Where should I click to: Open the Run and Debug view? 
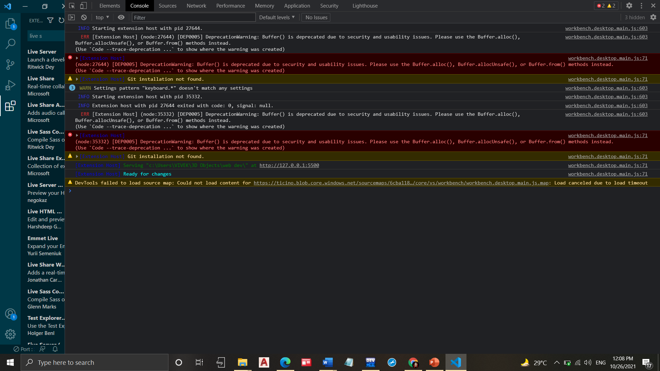pyautogui.click(x=10, y=85)
